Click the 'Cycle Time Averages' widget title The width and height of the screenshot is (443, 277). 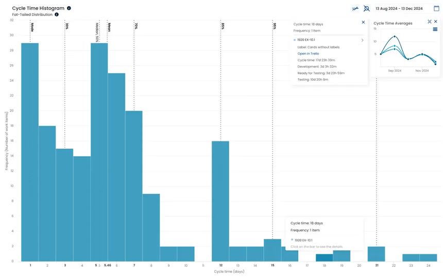pos(393,24)
